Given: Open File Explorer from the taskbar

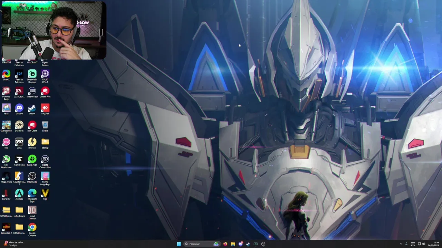Looking at the screenshot, I should [233, 244].
